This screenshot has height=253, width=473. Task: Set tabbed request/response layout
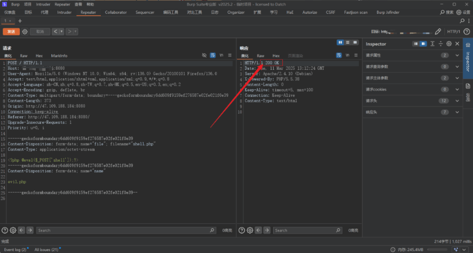(x=355, y=43)
